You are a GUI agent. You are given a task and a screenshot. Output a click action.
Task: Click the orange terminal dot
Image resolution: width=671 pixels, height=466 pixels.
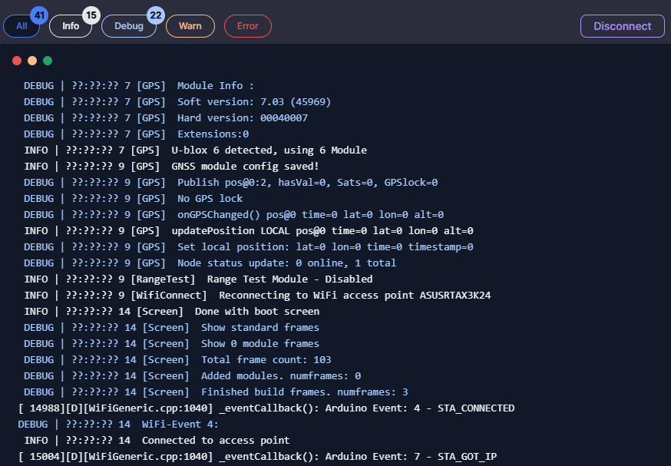click(32, 61)
